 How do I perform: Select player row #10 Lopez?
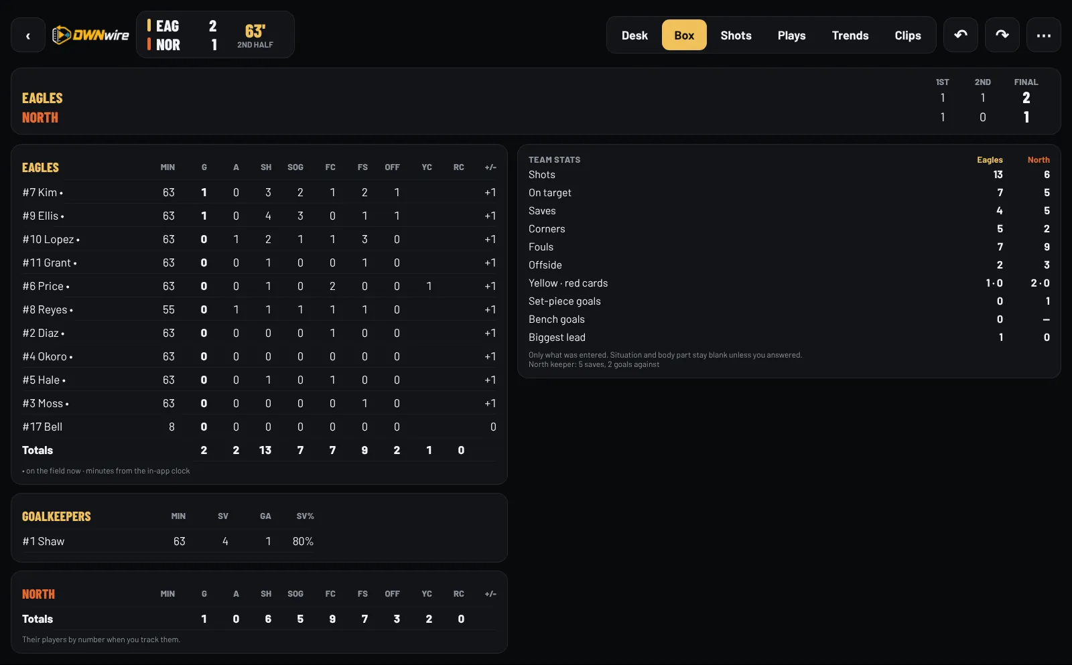pyautogui.click(x=259, y=239)
